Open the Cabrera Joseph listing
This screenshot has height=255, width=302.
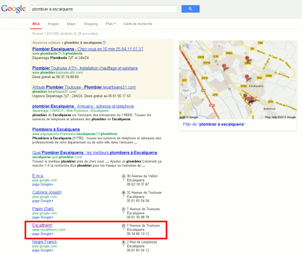coord(47,192)
